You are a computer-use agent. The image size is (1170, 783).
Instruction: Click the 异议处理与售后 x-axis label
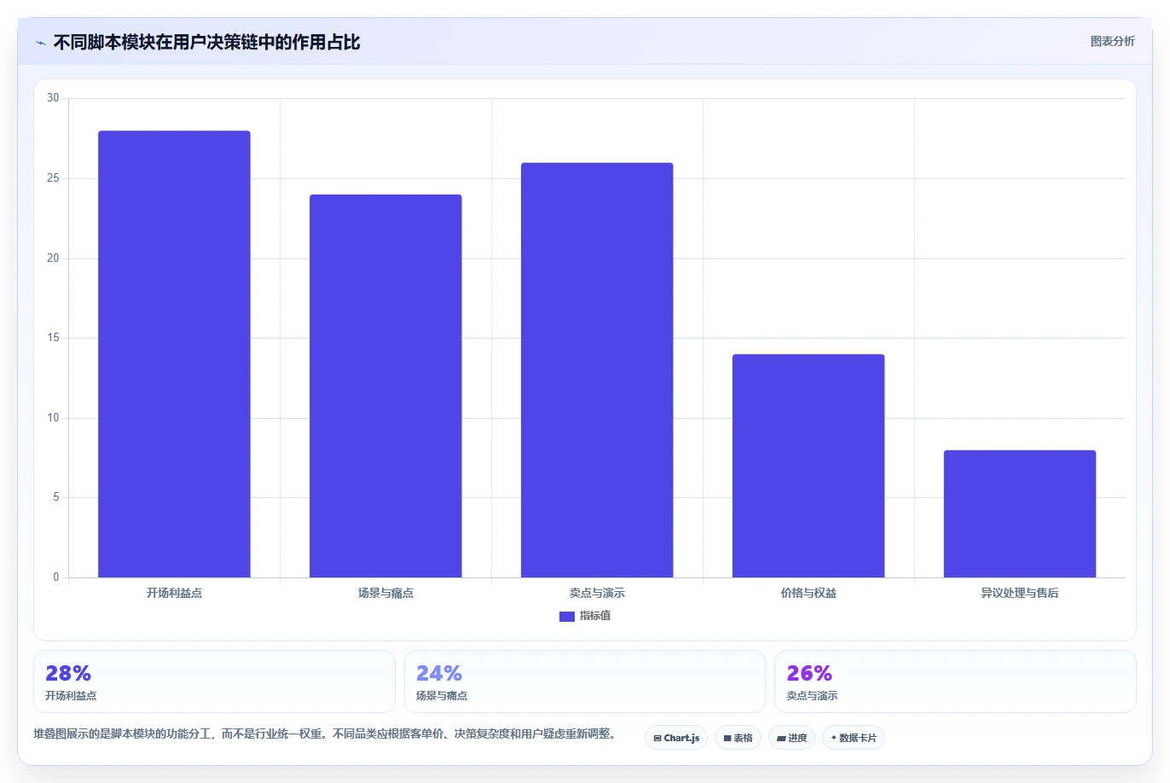coord(1020,593)
